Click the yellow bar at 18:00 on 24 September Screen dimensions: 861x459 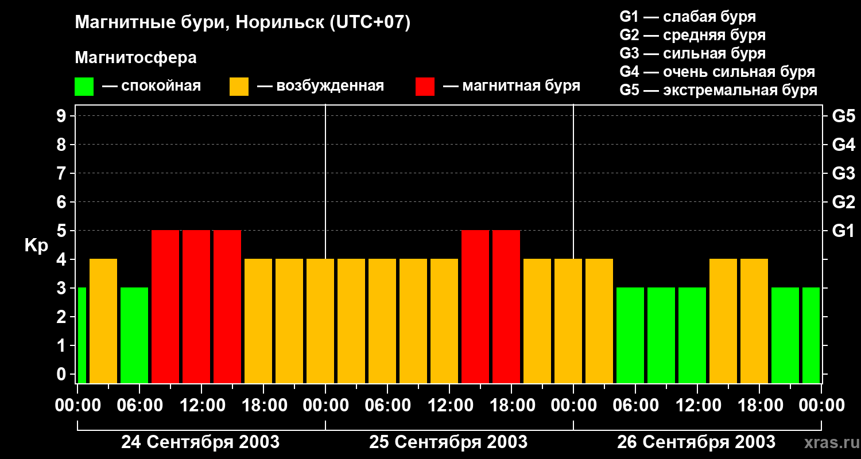[x=258, y=321]
